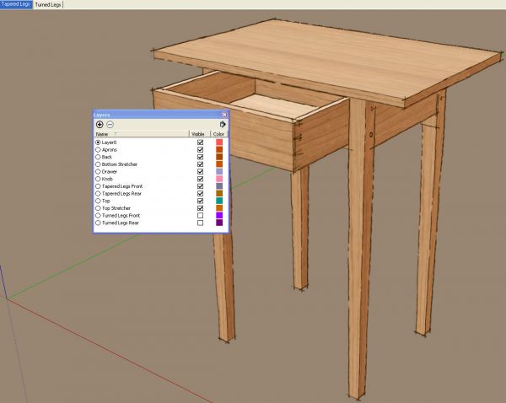Switch to the Tapered Legs scene tab

coord(16,4)
